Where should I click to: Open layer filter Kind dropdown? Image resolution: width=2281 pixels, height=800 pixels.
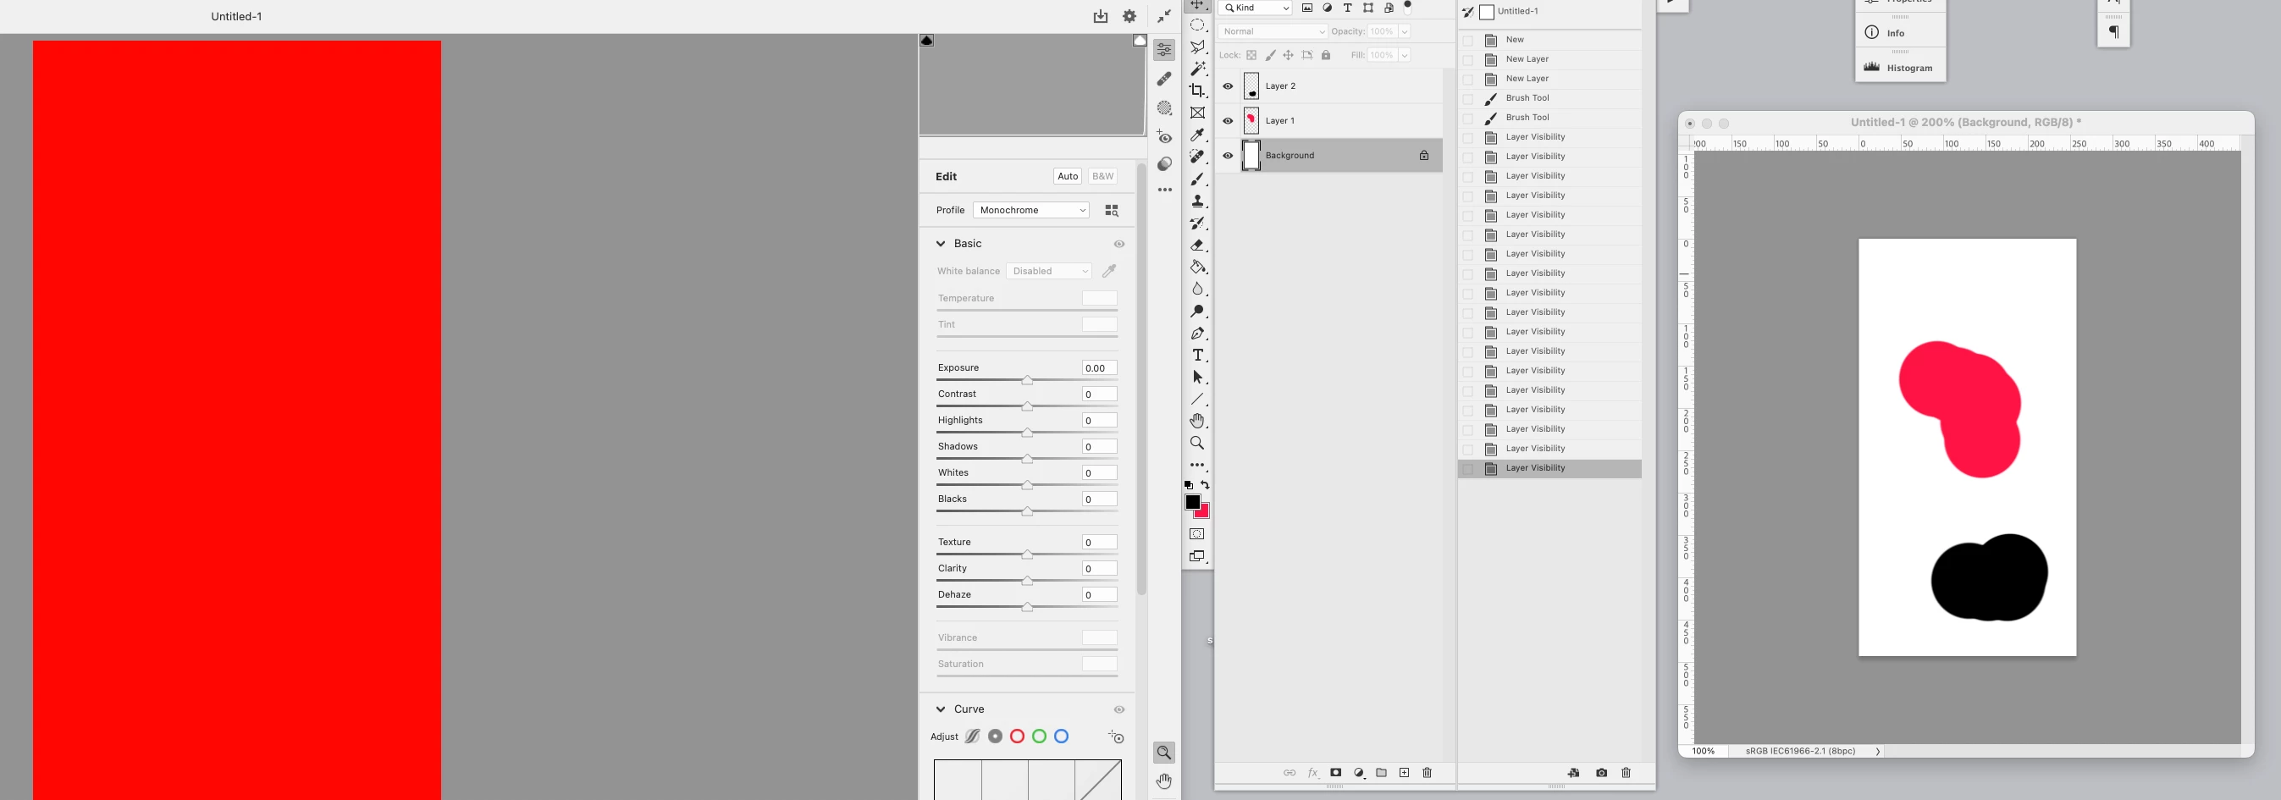click(x=1254, y=8)
